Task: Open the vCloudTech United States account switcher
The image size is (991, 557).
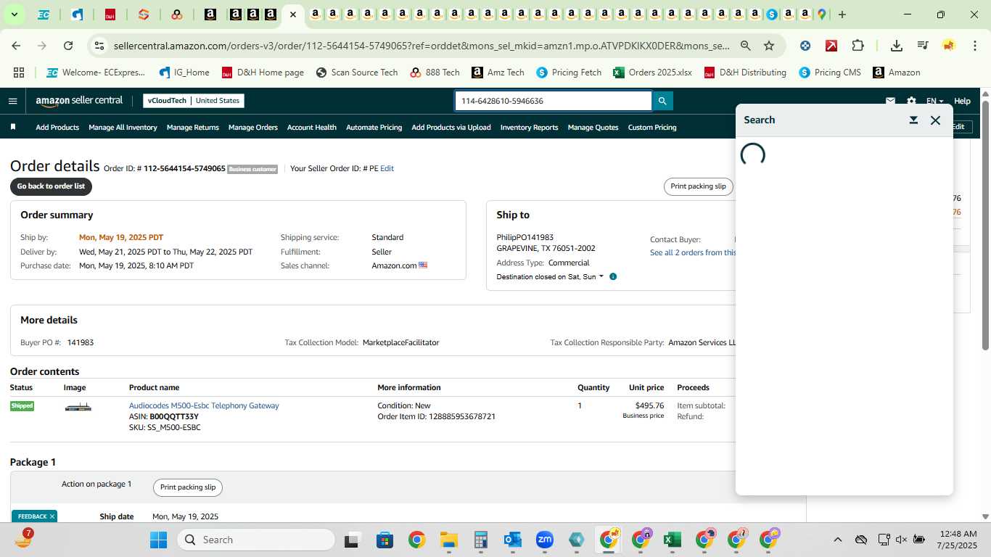Action: point(194,101)
